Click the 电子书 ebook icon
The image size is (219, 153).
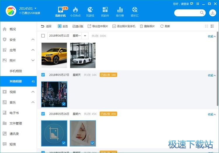[x=5, y=112]
